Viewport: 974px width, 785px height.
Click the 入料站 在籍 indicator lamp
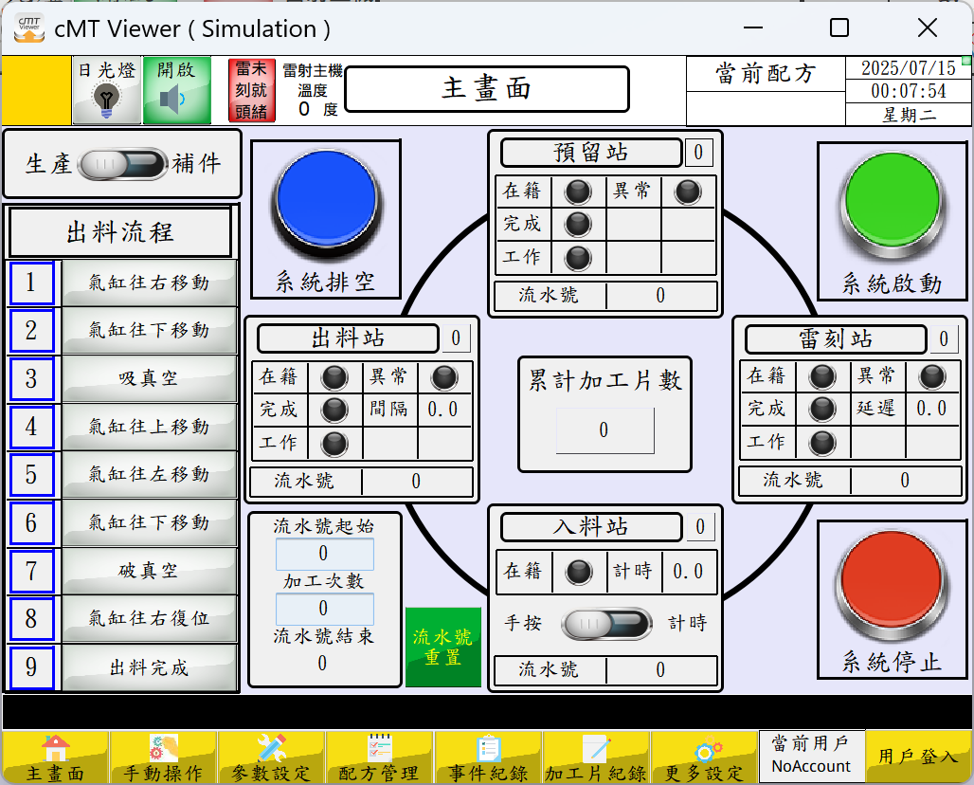pos(580,572)
